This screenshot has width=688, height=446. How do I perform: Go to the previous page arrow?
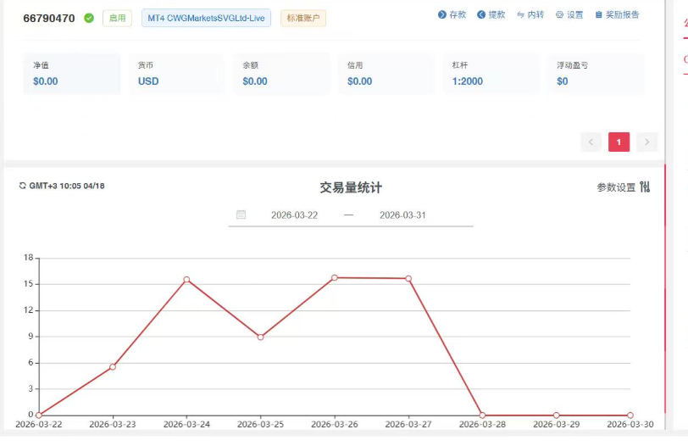(x=591, y=142)
